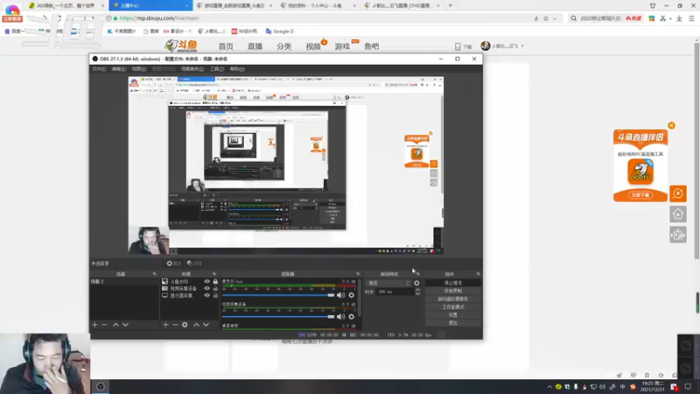
Task: Pop out the Controls dock panel
Action: [x=478, y=274]
